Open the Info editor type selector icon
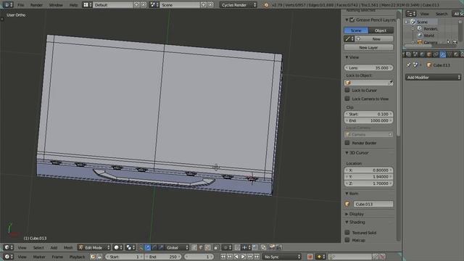This screenshot has height=261, width=464. coord(8,5)
